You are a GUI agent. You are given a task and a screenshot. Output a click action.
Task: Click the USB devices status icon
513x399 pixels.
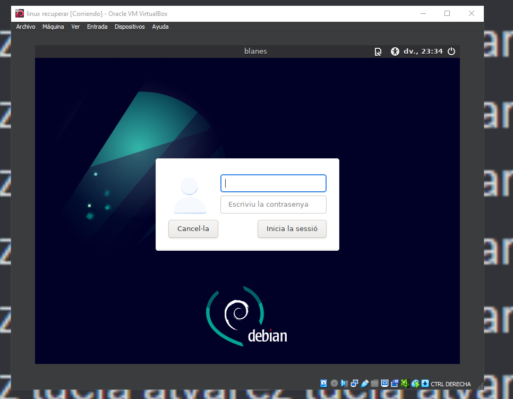click(x=365, y=383)
